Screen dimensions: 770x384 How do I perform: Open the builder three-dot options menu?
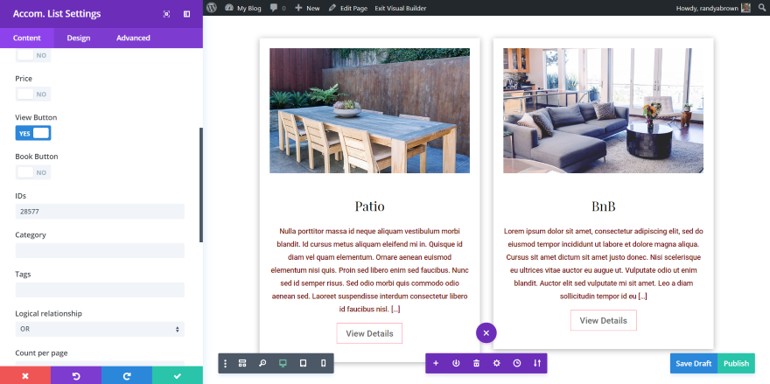pyautogui.click(x=226, y=363)
